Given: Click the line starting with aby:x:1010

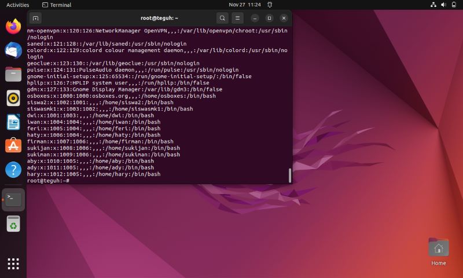Looking at the screenshot, I should (x=90, y=160).
